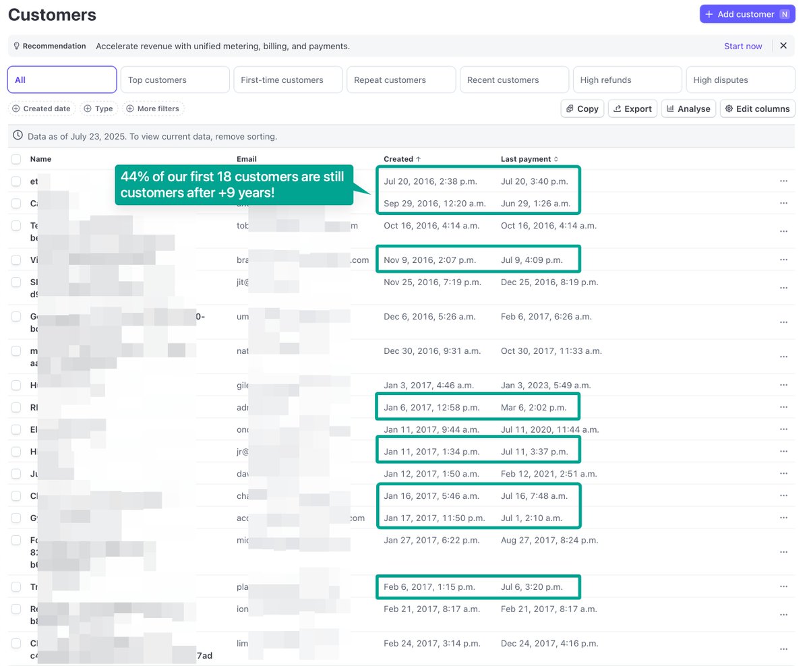Open ellipsis menu for Jan 12, 2017 row
This screenshot has width=809, height=666.
point(783,474)
